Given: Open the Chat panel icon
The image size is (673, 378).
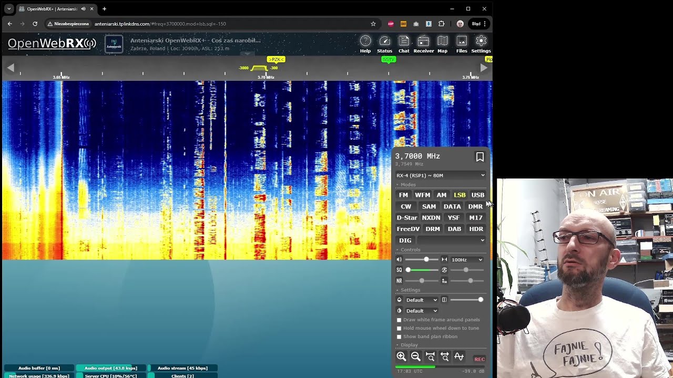Looking at the screenshot, I should [404, 44].
